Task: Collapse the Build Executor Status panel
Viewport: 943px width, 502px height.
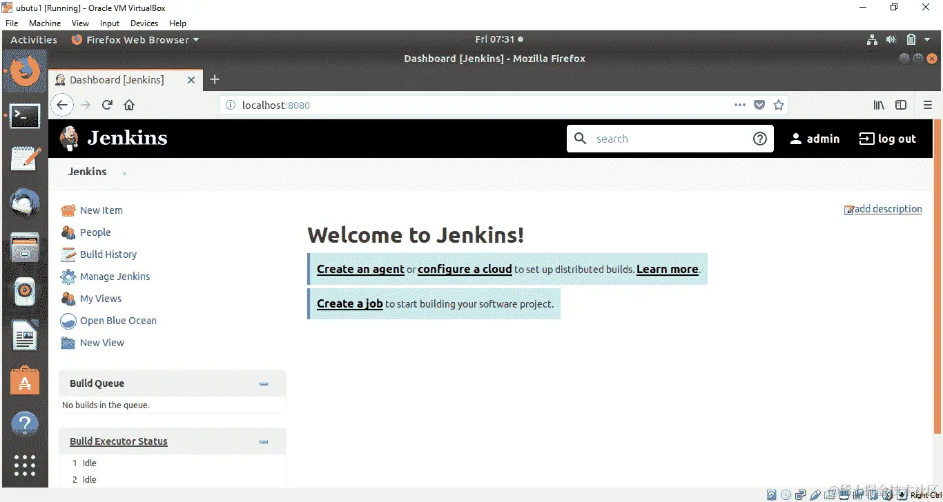Action: click(x=263, y=441)
